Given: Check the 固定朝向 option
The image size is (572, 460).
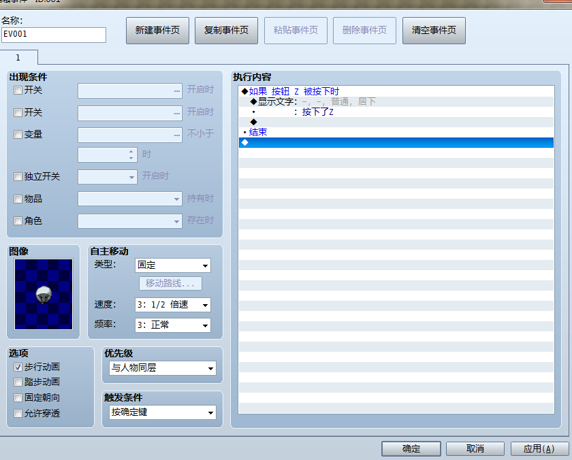Looking at the screenshot, I should pyautogui.click(x=18, y=397).
